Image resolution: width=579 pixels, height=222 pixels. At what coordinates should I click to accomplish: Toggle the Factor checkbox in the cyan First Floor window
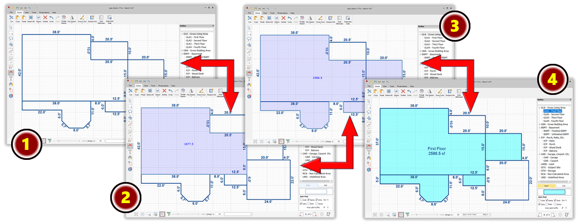pos(555,204)
